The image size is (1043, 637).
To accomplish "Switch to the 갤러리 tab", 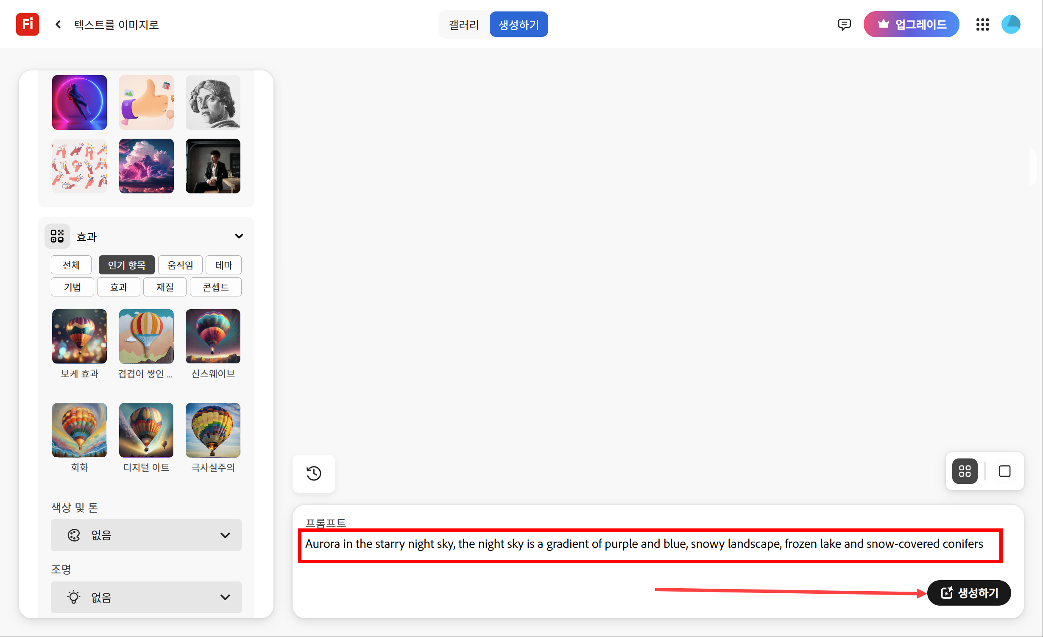I will [464, 25].
